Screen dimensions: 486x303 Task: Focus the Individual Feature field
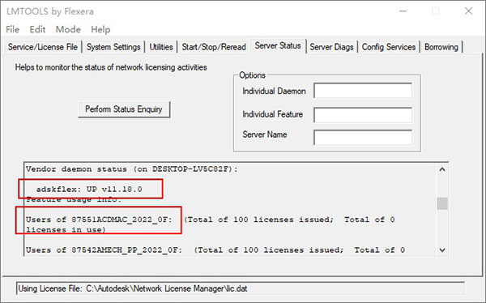pyautogui.click(x=363, y=115)
